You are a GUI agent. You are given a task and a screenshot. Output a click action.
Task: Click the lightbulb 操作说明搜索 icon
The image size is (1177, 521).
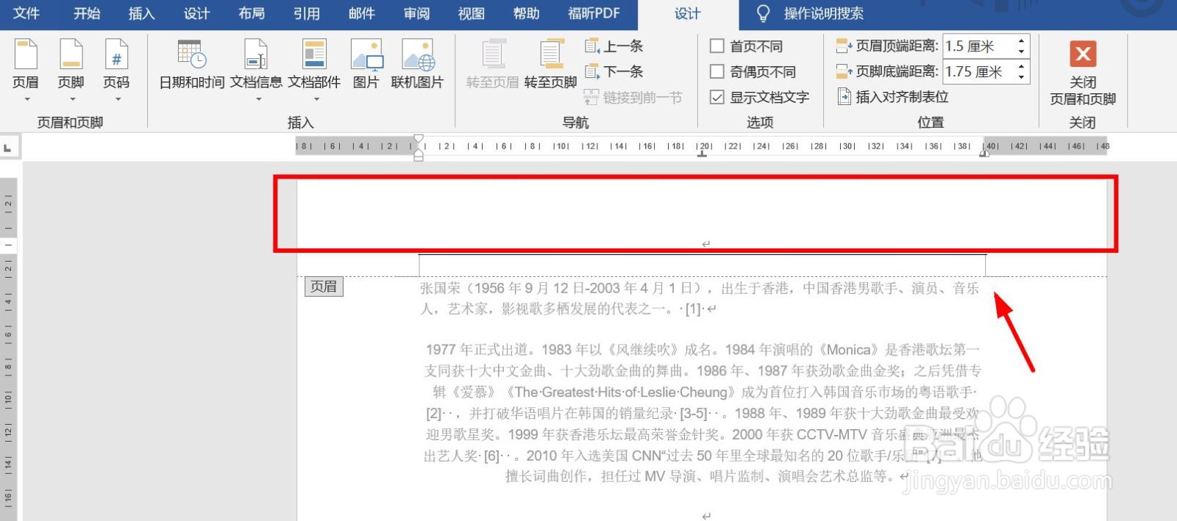[x=764, y=13]
